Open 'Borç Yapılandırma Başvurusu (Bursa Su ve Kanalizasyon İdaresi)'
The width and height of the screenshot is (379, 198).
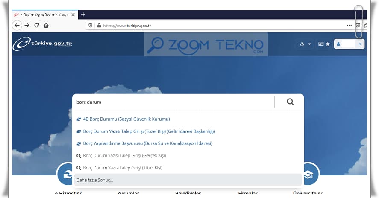point(147,143)
